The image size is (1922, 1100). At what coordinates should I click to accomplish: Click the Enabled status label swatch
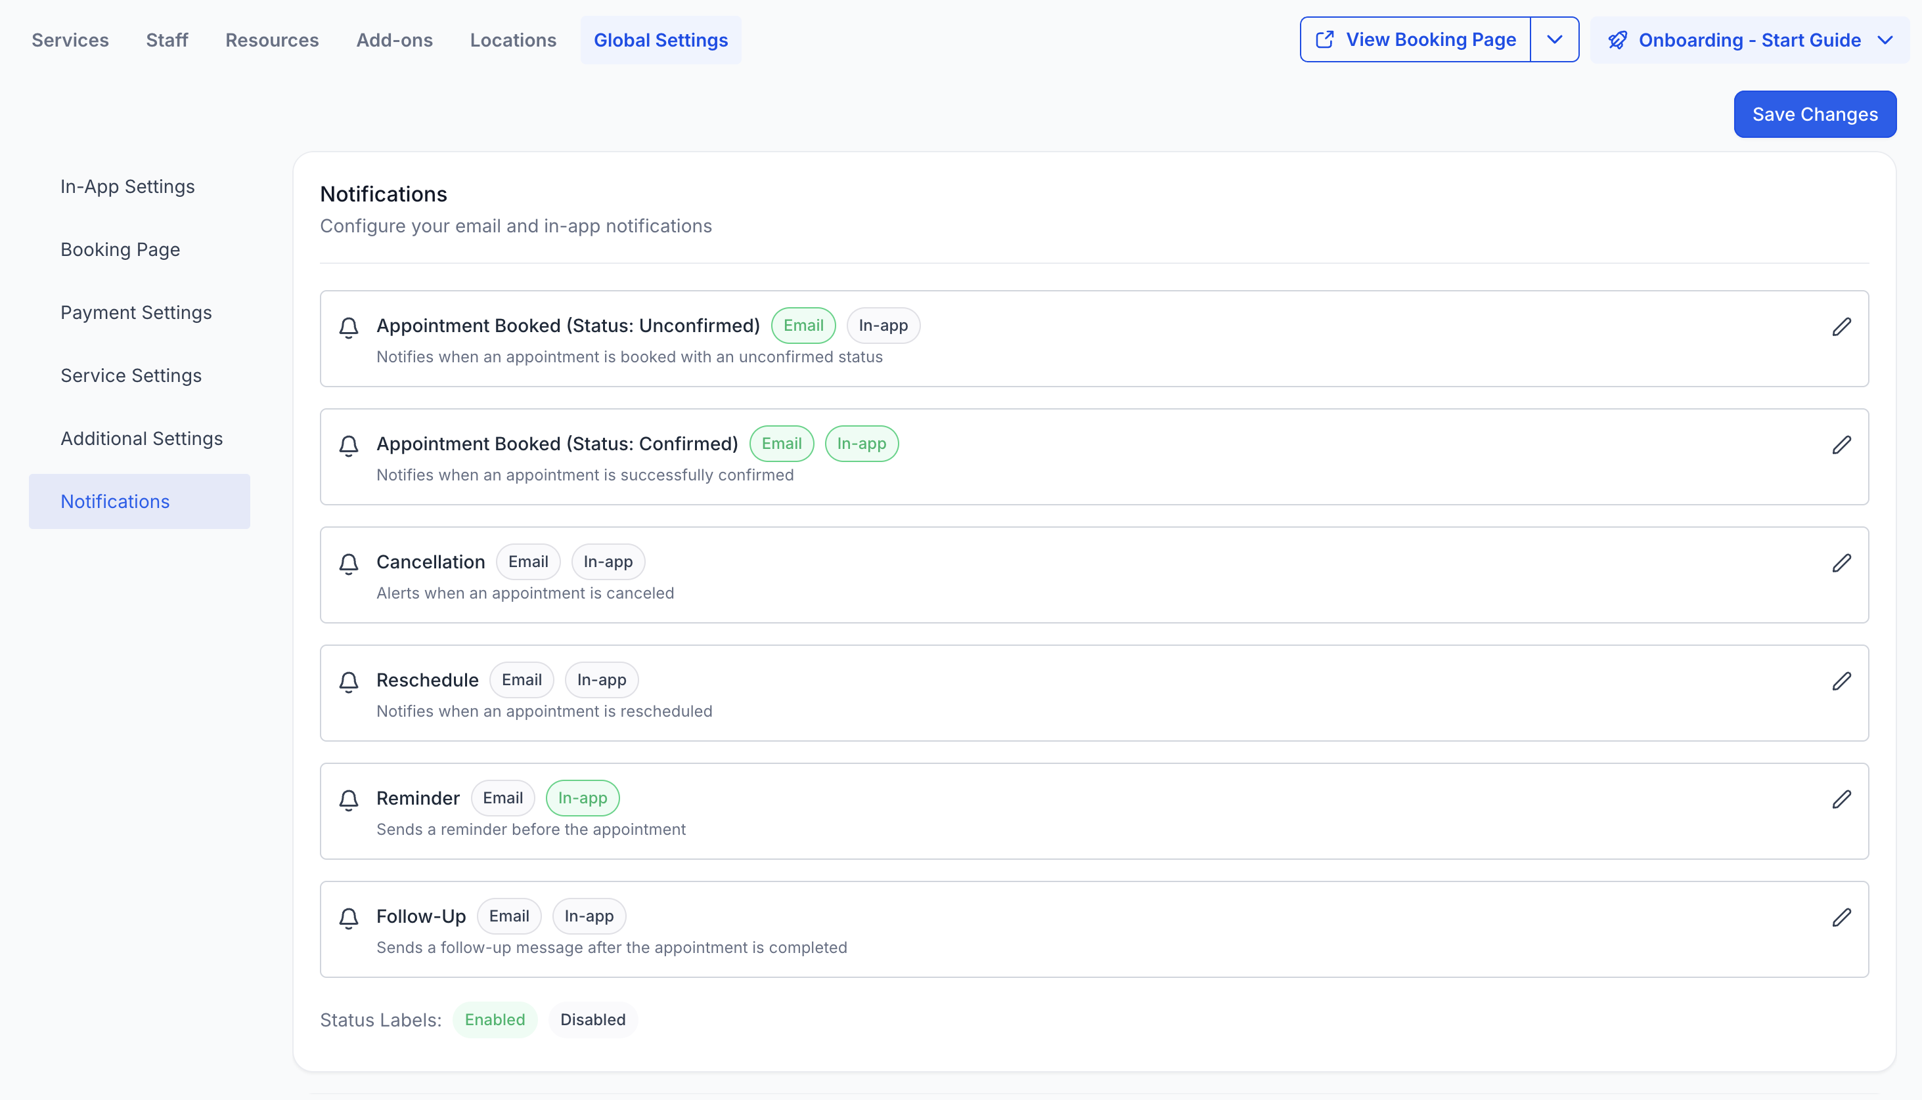tap(495, 1019)
